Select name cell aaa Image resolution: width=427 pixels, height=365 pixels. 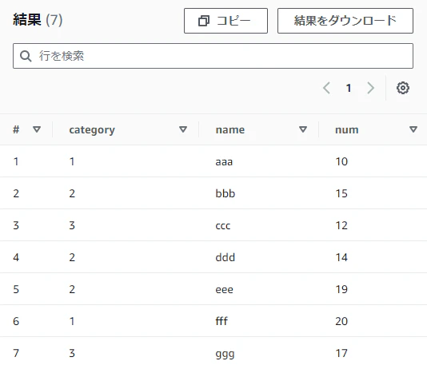click(x=224, y=162)
